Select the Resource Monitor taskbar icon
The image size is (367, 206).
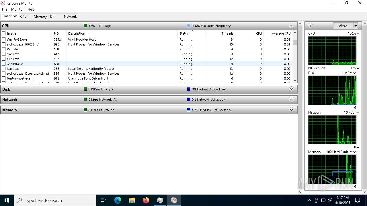(x=174, y=200)
